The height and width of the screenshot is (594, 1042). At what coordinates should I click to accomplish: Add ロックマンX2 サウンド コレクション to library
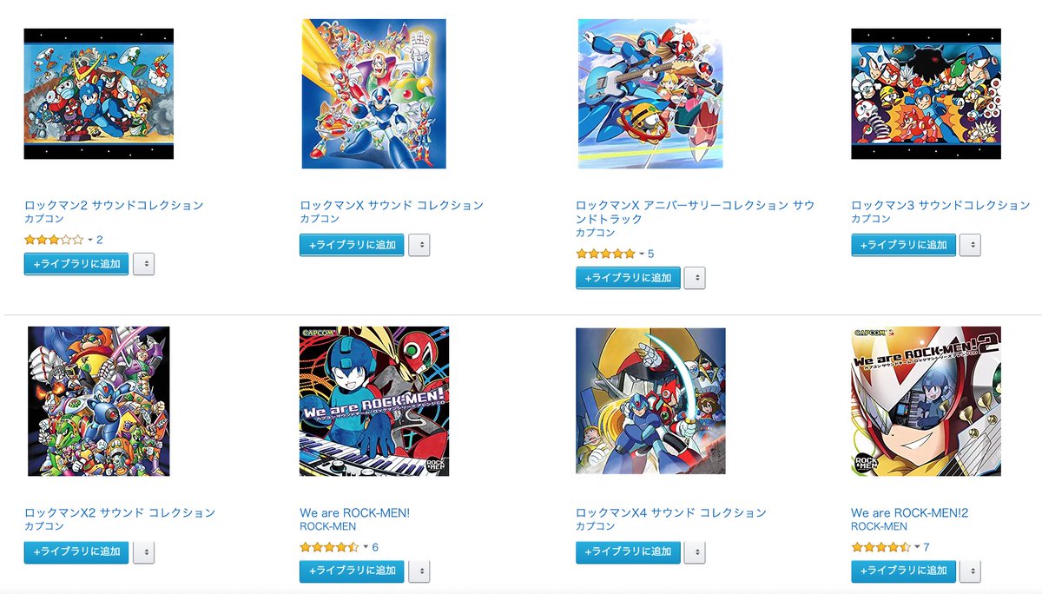coord(76,551)
